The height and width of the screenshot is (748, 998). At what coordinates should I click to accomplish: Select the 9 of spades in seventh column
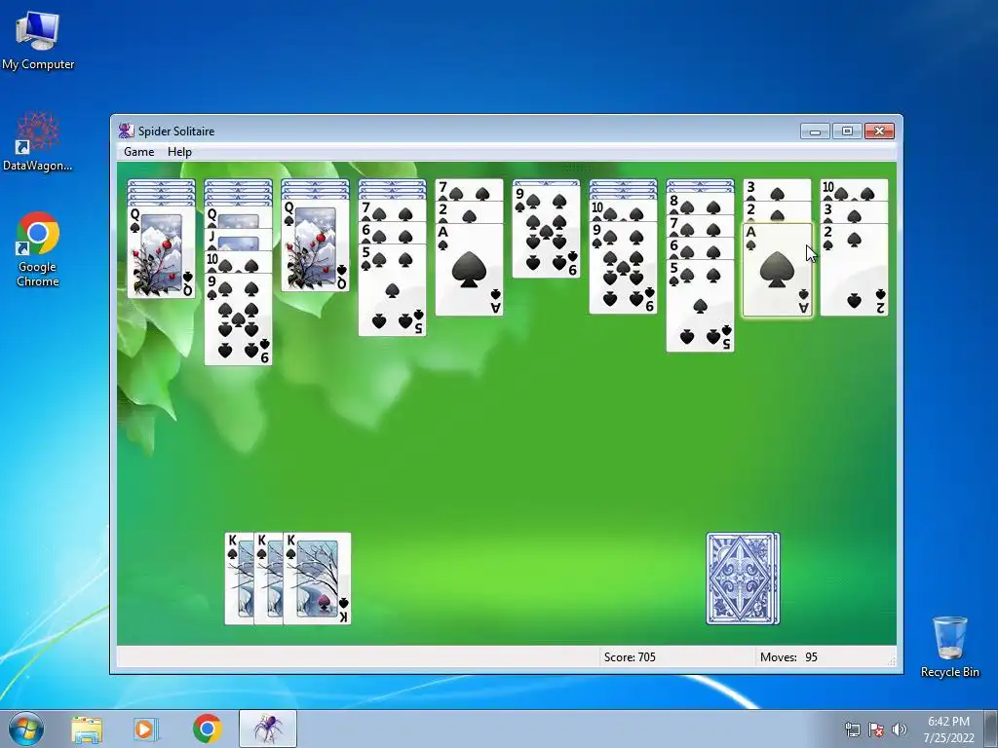coord(623,268)
